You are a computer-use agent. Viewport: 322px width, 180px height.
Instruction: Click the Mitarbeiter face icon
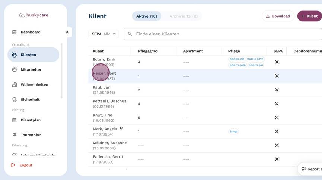click(14, 69)
